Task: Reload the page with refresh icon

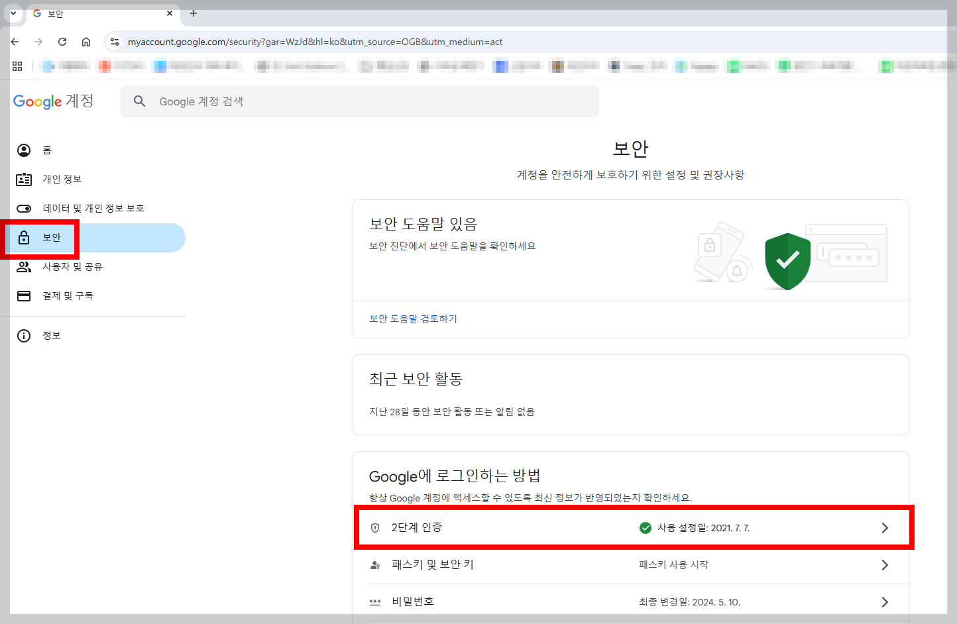Action: coord(62,42)
